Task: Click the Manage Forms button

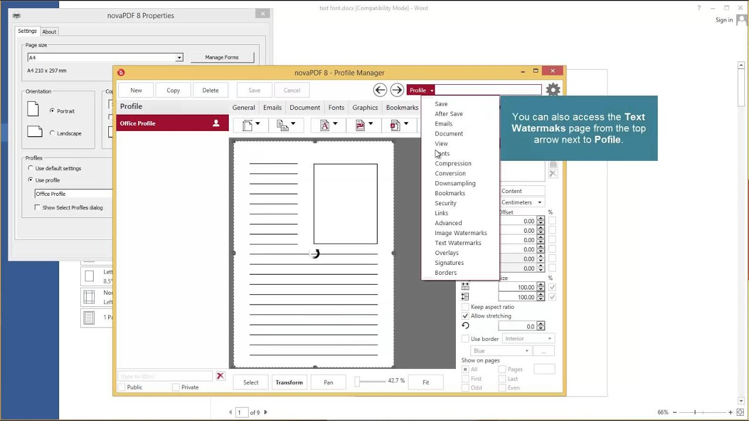Action: point(222,57)
